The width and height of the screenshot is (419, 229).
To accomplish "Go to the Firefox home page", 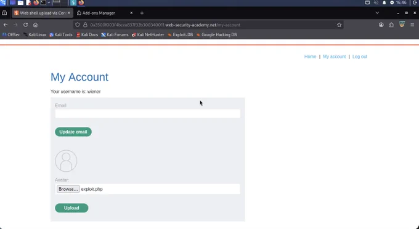I will 35,25.
